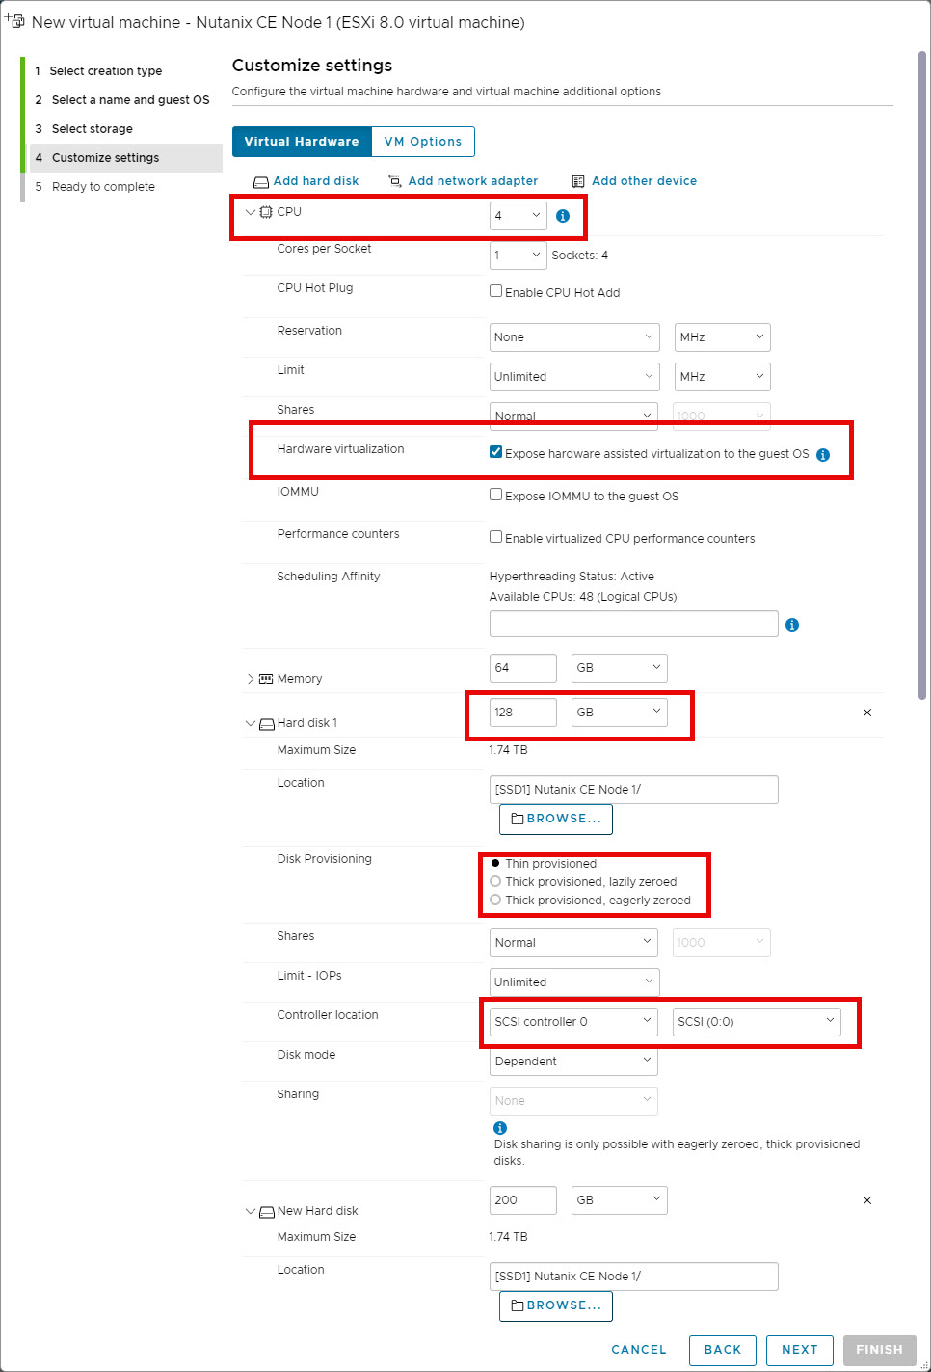Check Expose IOMMU to the guest OS

[x=495, y=494]
